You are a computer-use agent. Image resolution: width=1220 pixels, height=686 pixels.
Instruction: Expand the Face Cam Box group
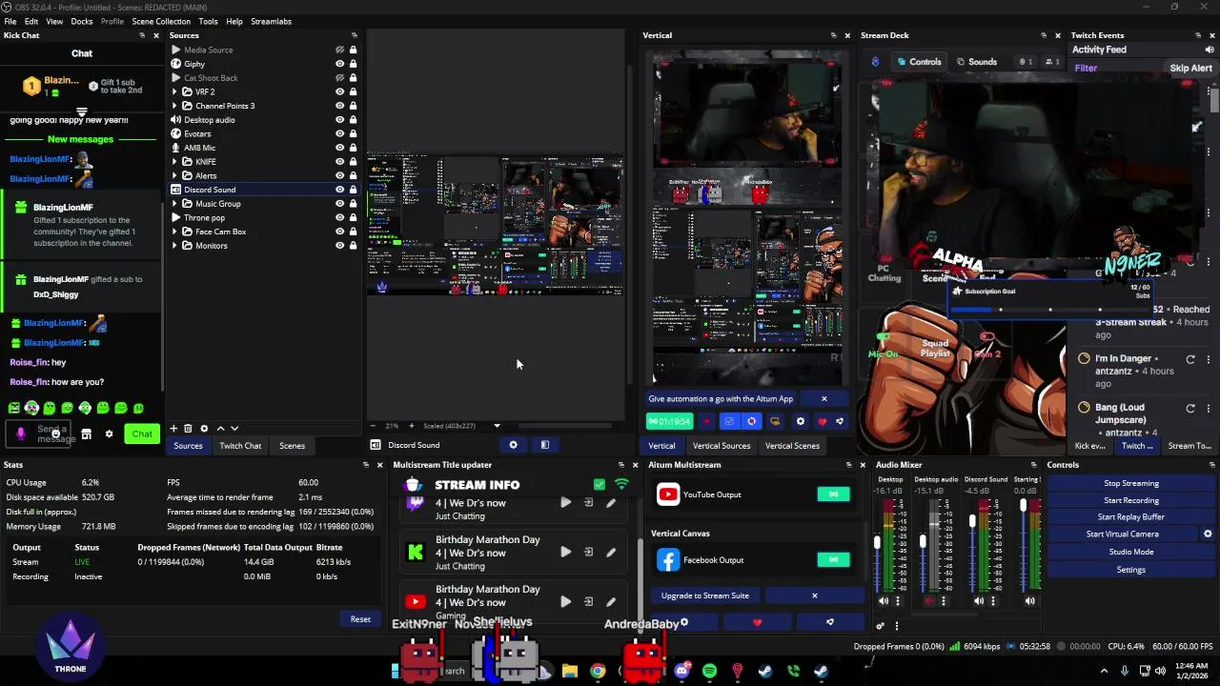click(175, 232)
